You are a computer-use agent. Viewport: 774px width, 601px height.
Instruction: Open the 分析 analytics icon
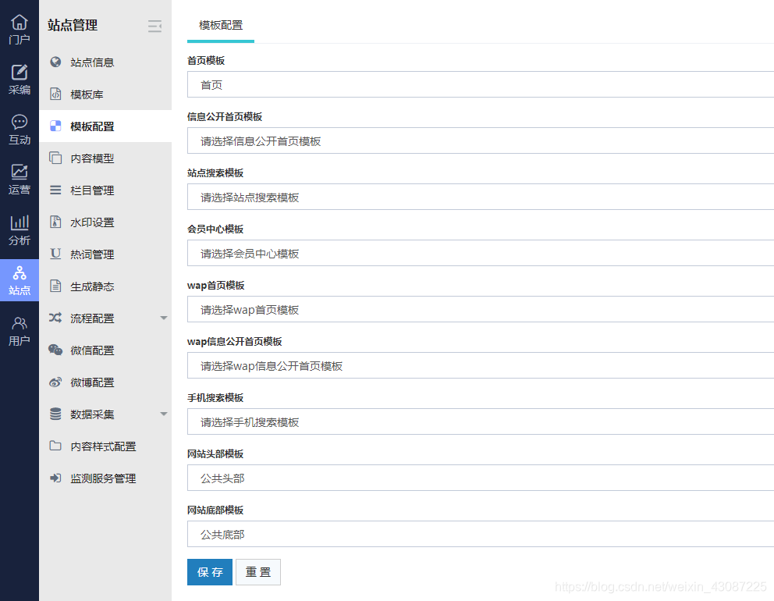pos(19,229)
